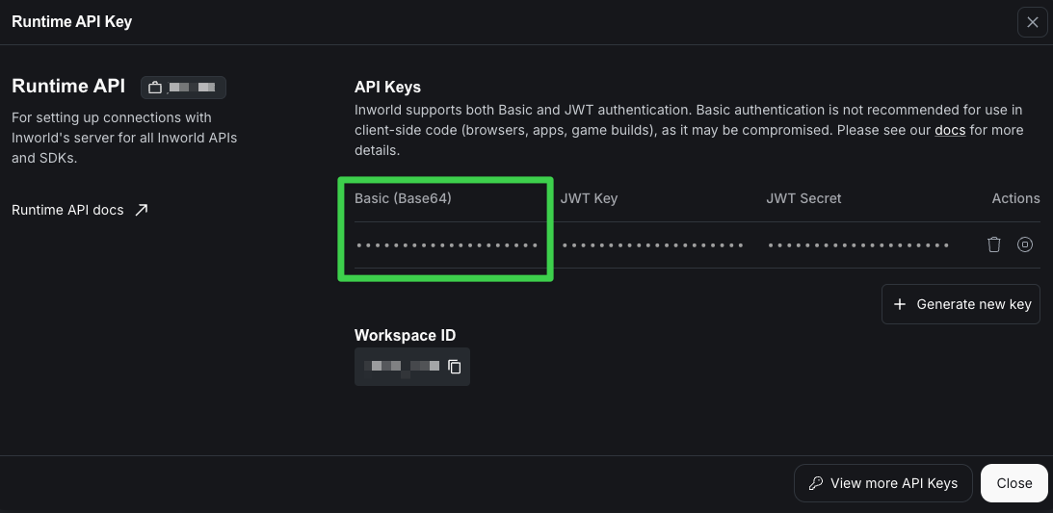Click the Close button

coord(1014,483)
